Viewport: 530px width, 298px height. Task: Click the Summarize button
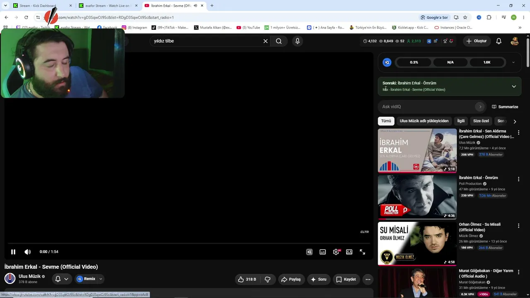(505, 107)
